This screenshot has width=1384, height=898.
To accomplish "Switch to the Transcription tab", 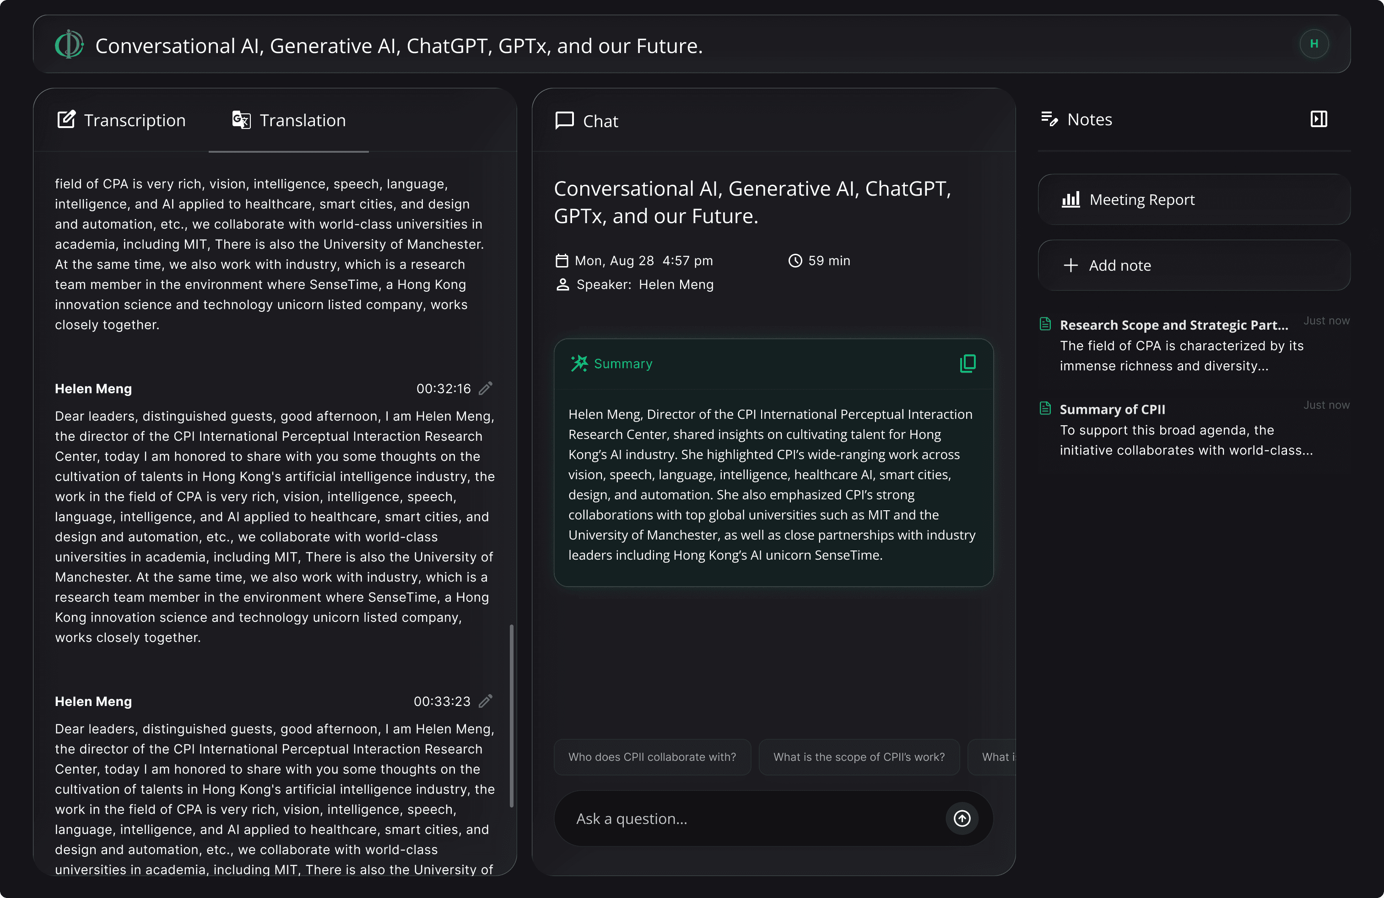I will coord(122,120).
